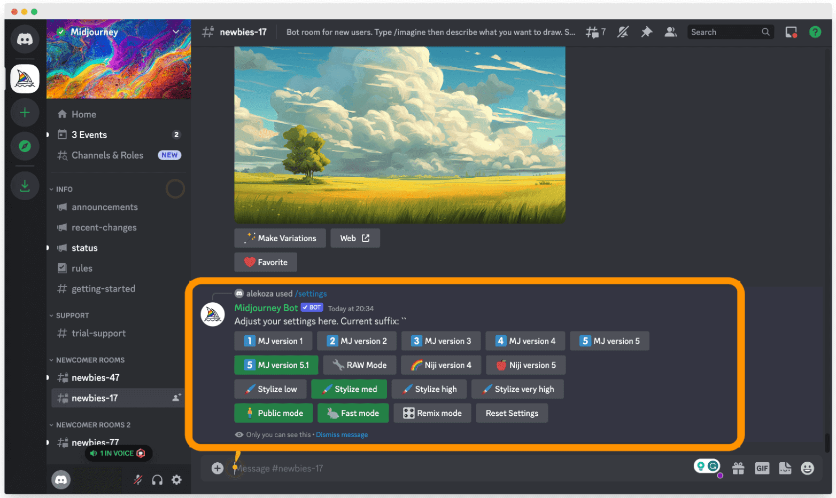Click the attach file plus icon

coord(217,468)
